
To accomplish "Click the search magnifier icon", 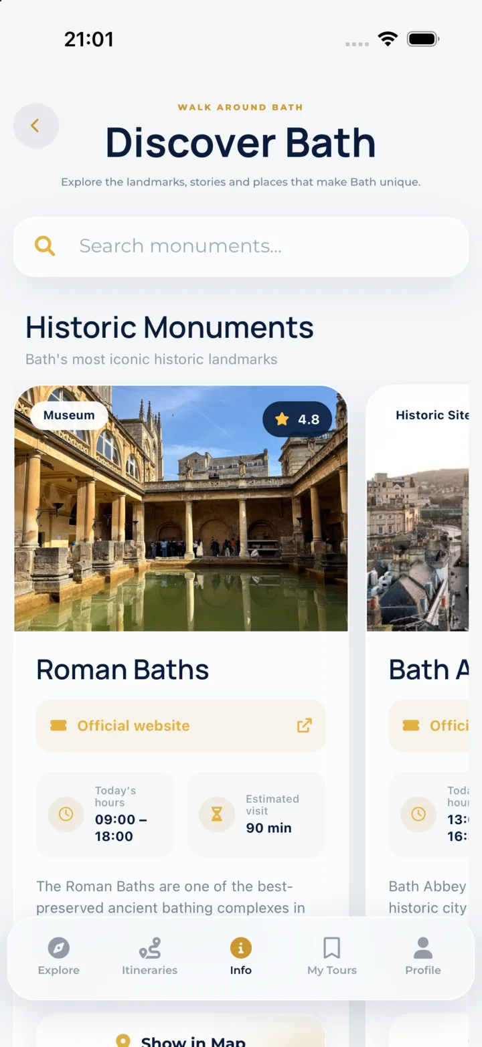I will tap(45, 246).
